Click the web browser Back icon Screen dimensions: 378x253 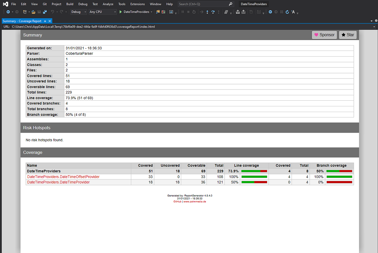pos(270,12)
